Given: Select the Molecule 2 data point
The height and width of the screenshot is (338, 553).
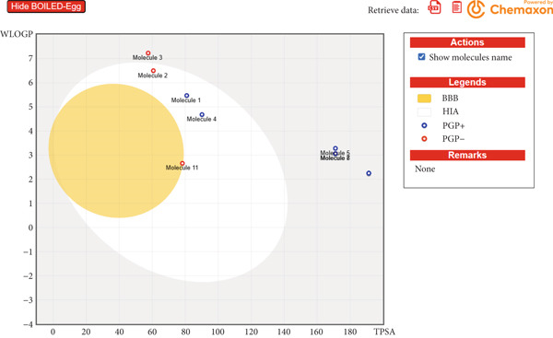Looking at the screenshot, I should click(x=153, y=71).
